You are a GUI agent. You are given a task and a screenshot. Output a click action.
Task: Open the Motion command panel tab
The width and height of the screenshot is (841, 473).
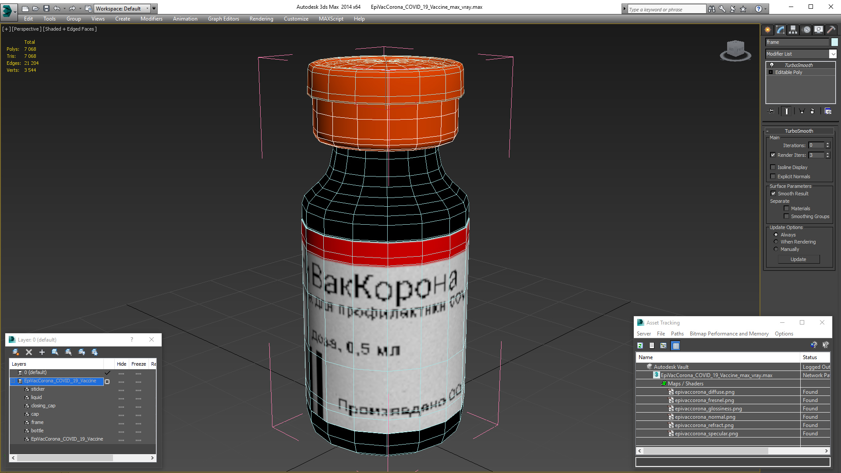coord(806,30)
